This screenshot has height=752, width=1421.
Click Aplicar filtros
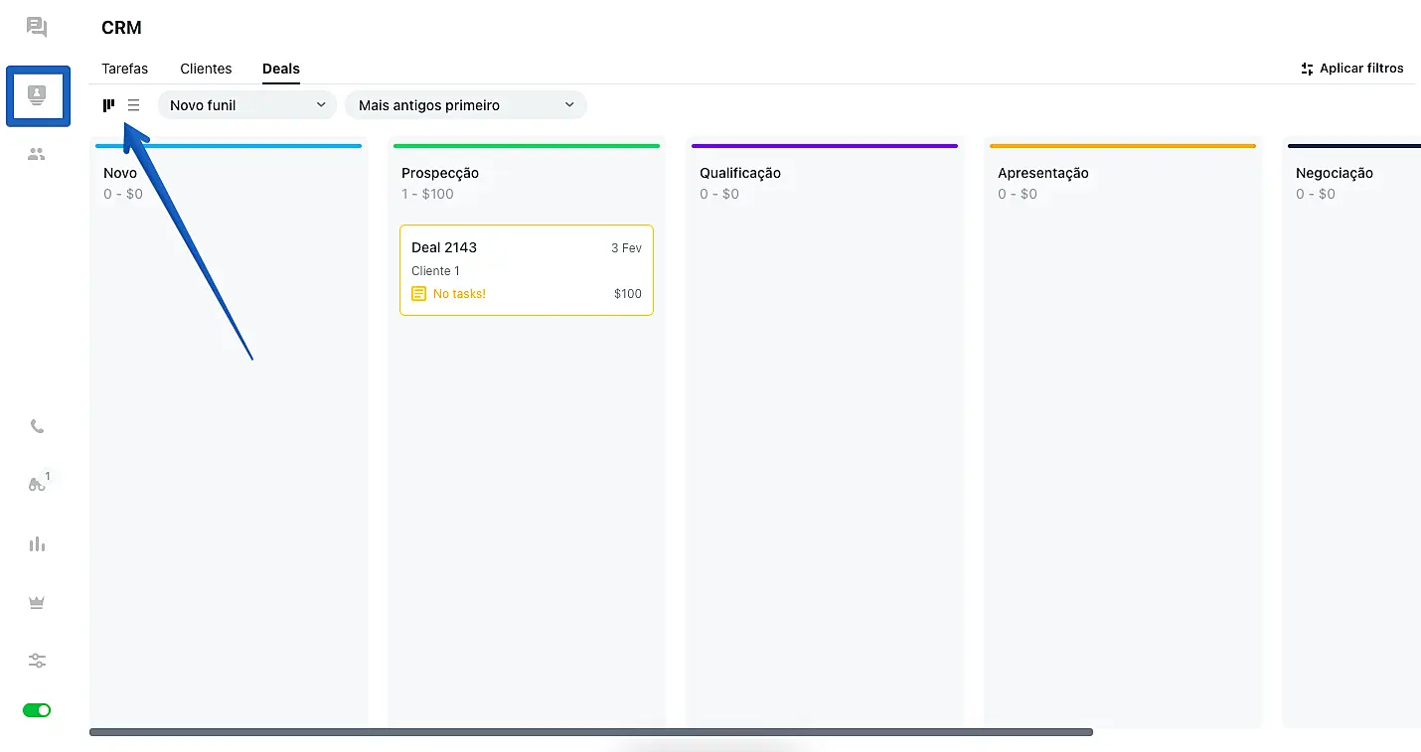point(1352,69)
